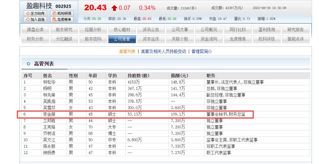The image size is (319, 164).
Task: Open the 公司大事 tab
Action: click(180, 30)
